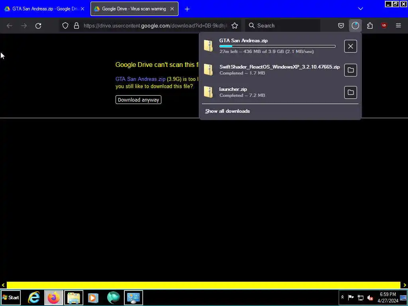Click the Forward navigation arrow
Screen dimensions: 408x306
[x=24, y=25]
